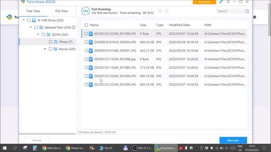The width and height of the screenshot is (271, 152).
Task: Click the Movie folder icon
Action: [x=55, y=49]
